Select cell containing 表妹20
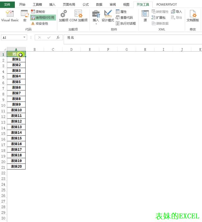 (16, 166)
